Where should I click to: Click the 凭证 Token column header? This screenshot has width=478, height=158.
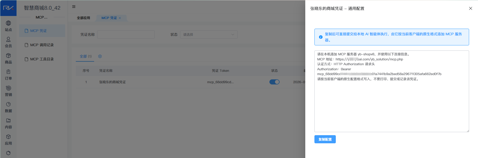[x=221, y=71]
